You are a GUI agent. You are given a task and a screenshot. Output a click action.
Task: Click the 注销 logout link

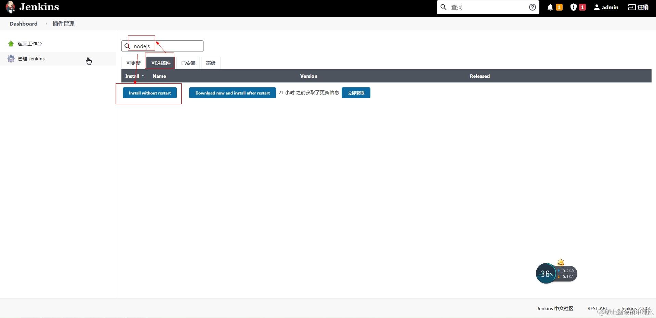click(638, 7)
